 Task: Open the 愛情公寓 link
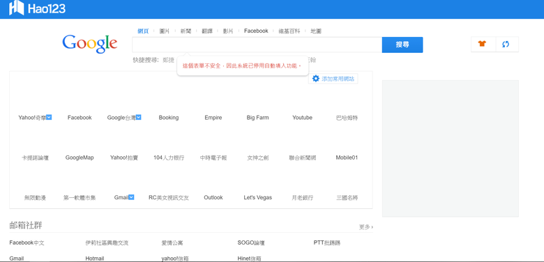click(x=172, y=242)
